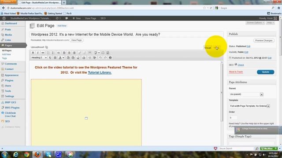Image resolution: width=282 pixels, height=158 pixels.
Task: Align text right
Action: point(74,53)
